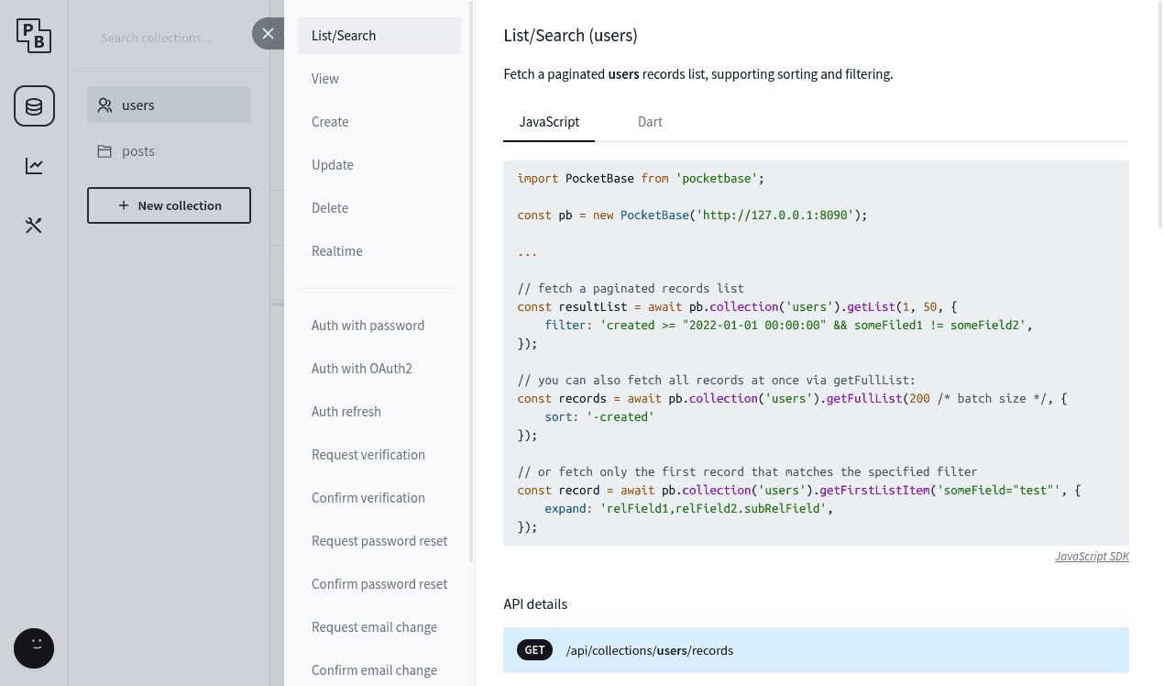The image size is (1164, 686).
Task: Click the posts collection folder icon
Action: coord(105,151)
